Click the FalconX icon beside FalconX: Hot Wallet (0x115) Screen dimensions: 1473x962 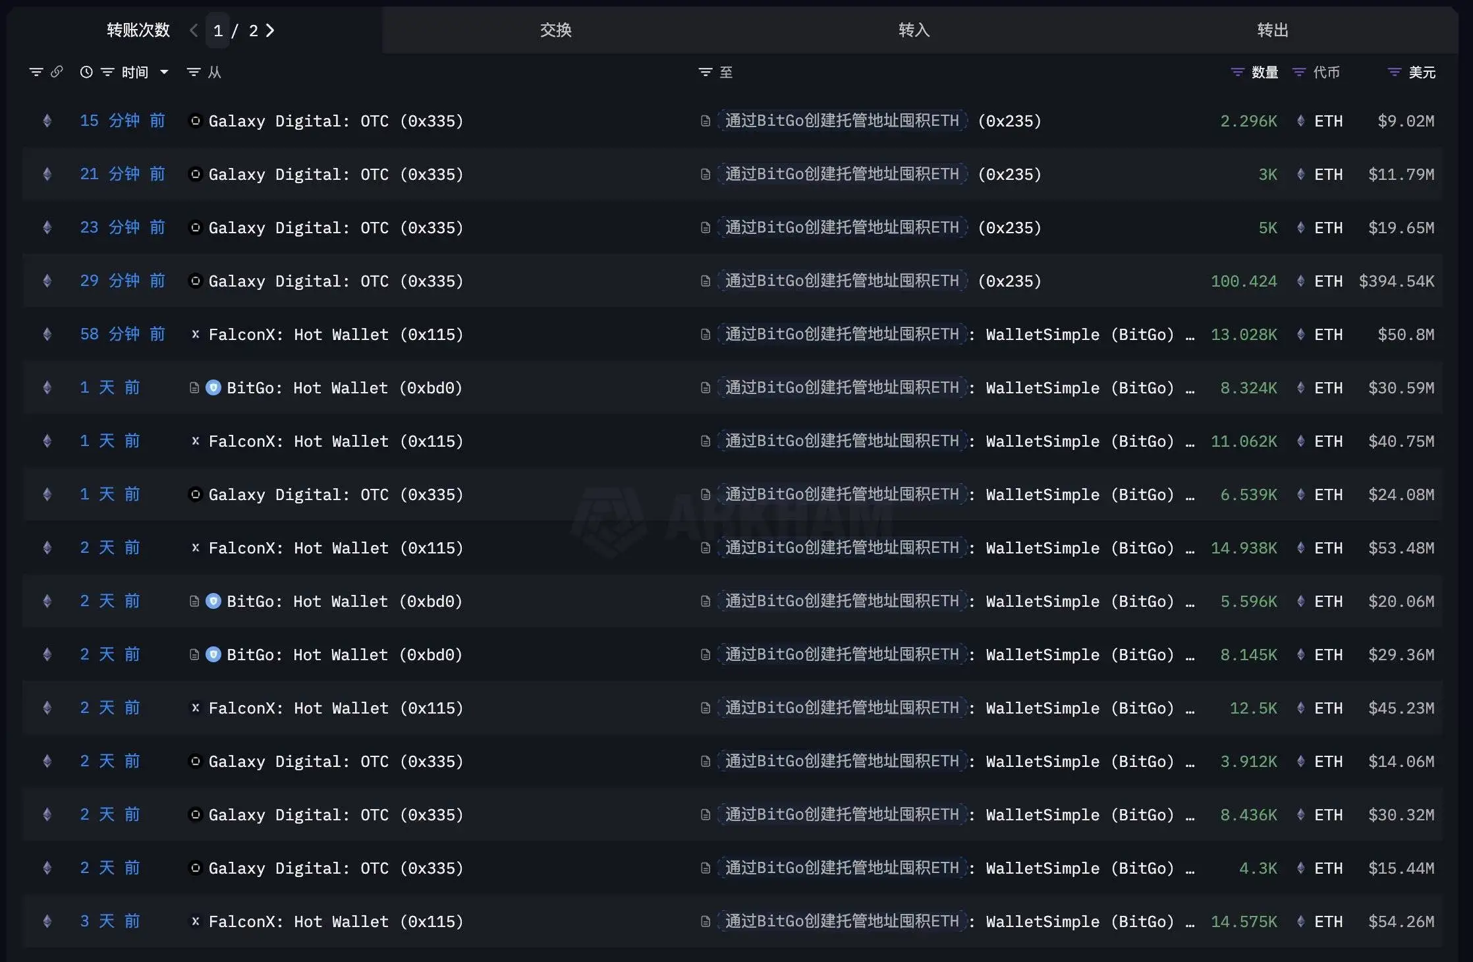click(195, 334)
